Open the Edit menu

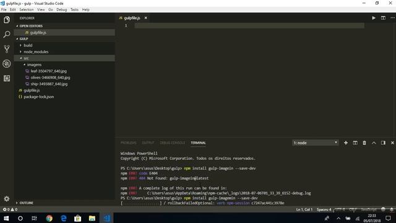tap(12, 10)
